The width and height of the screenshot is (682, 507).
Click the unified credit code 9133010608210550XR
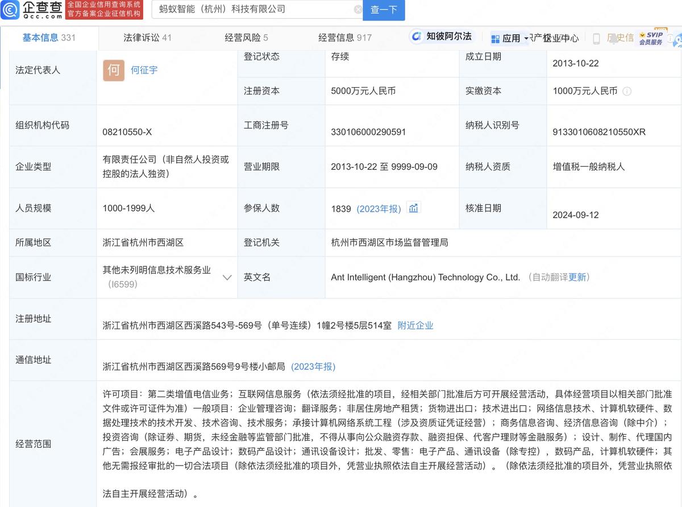[599, 132]
